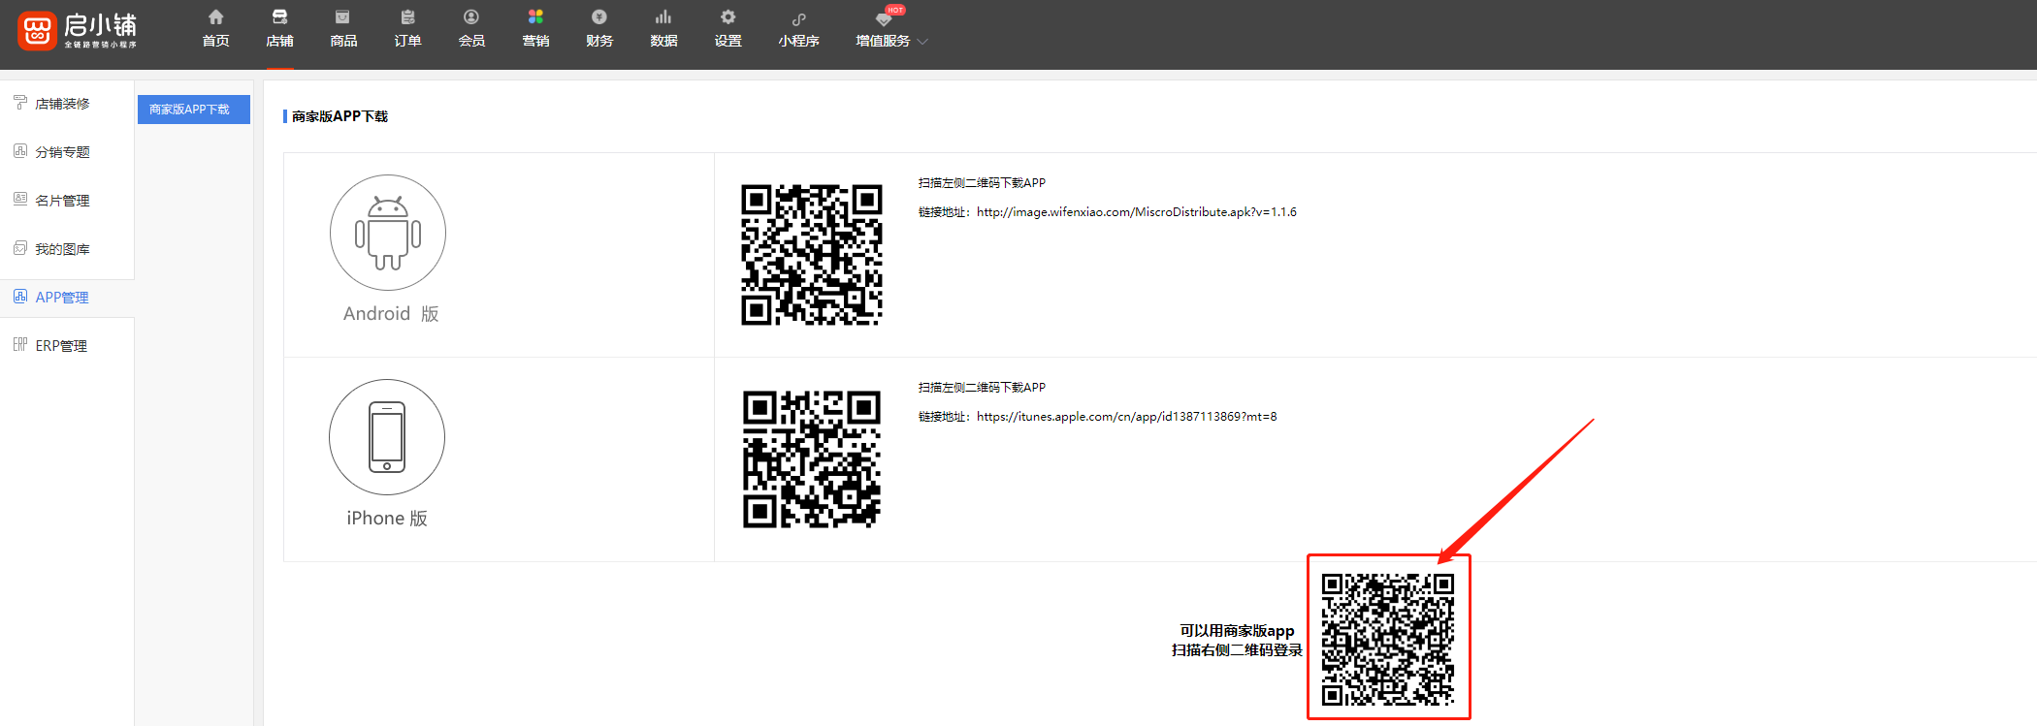Open the 首页 home icon
The image size is (2037, 726).
216,17
